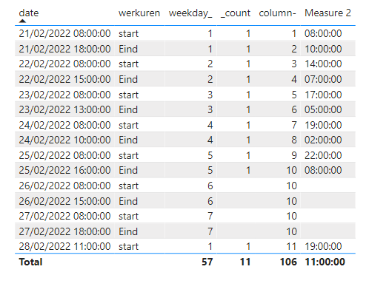Select cell 21/02/2022 18:00:00
The height and width of the screenshot is (292, 389).
64,49
